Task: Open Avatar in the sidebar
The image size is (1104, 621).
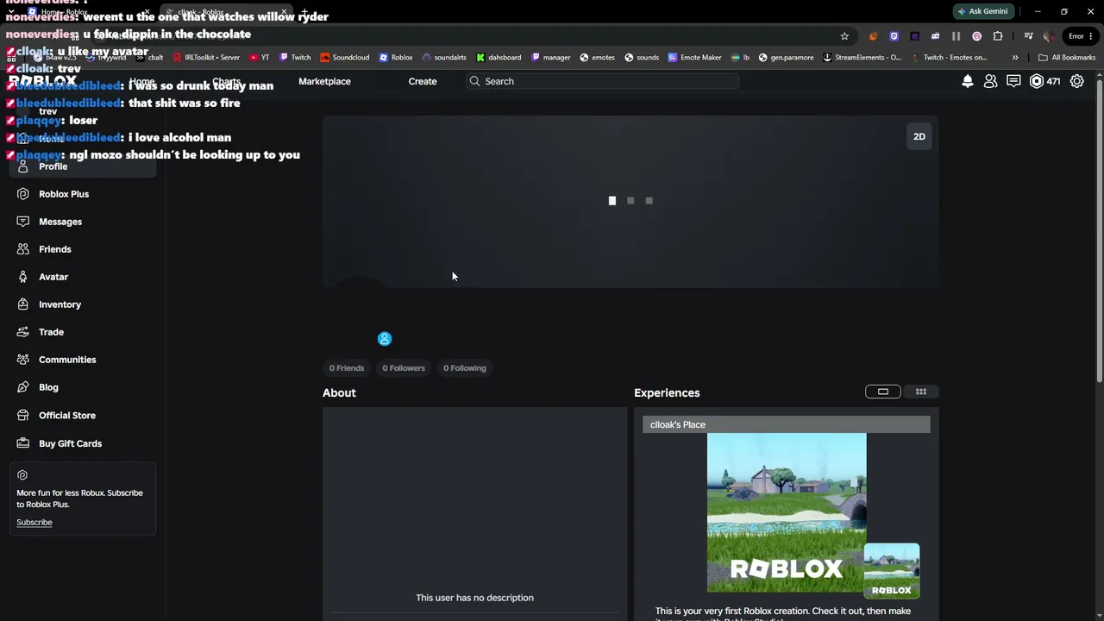Action: pos(53,277)
